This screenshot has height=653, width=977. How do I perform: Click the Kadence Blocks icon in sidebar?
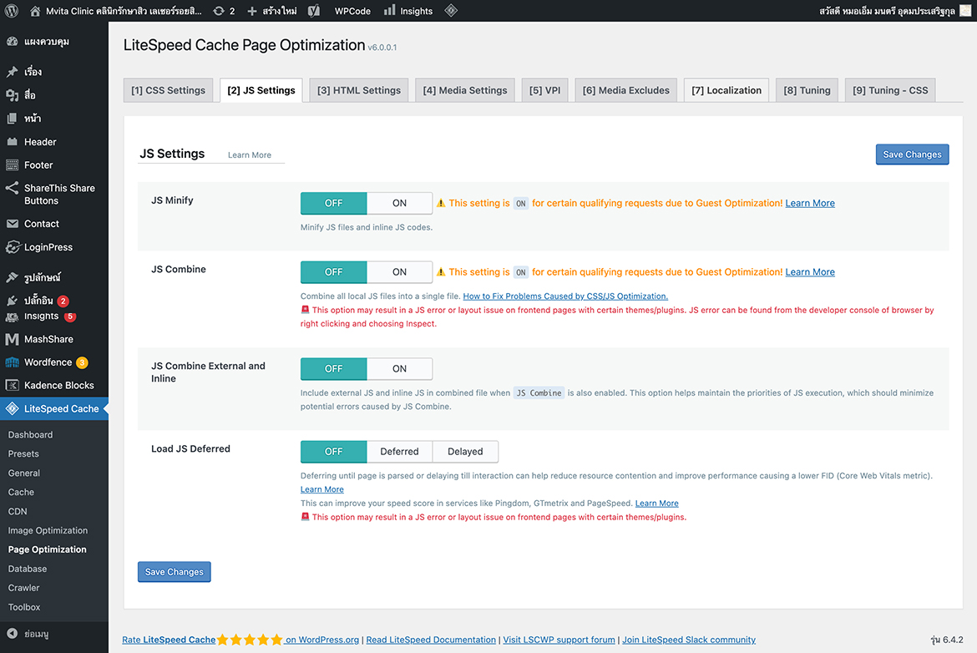(x=12, y=385)
